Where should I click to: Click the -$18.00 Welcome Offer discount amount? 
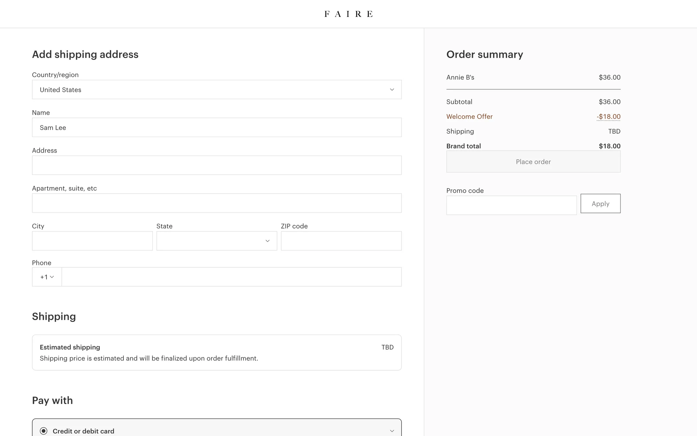click(608, 117)
